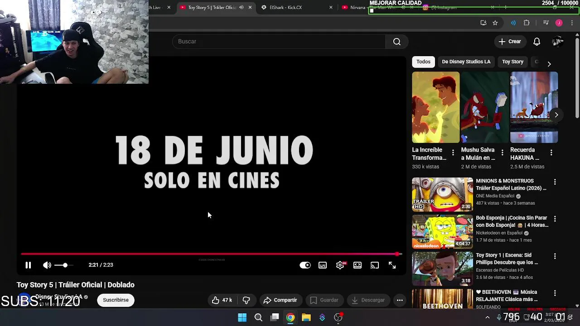Open the Recuerda HAKUNA short thumbnail
The height and width of the screenshot is (326, 580).
[534, 107]
